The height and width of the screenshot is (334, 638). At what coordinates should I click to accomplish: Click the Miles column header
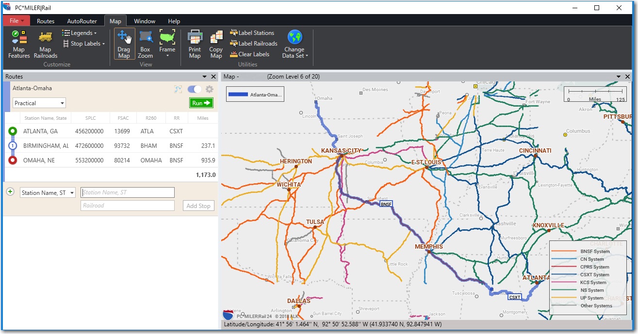(202, 118)
